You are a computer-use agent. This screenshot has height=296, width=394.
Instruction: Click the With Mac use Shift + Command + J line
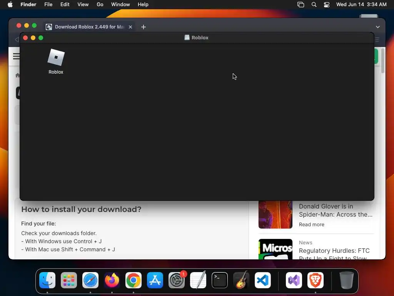coord(68,249)
